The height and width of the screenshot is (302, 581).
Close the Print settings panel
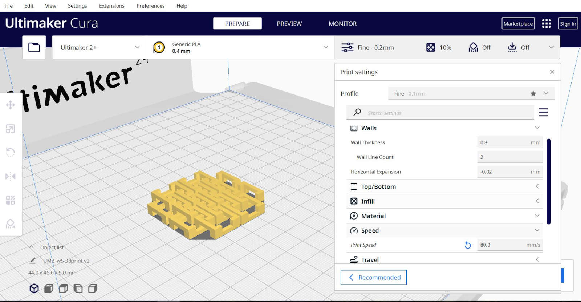[552, 72]
